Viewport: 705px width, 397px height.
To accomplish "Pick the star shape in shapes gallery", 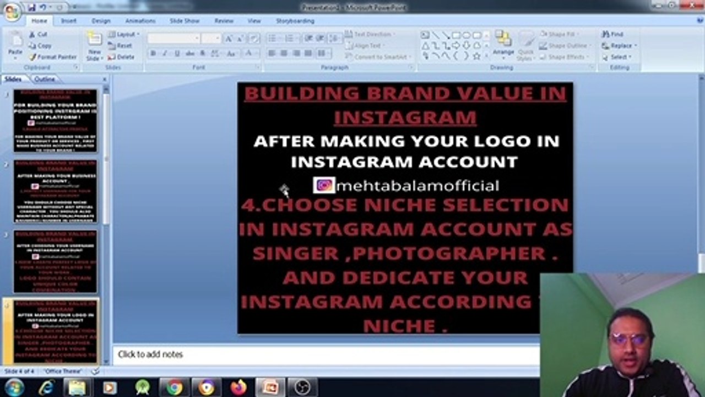I will click(477, 56).
